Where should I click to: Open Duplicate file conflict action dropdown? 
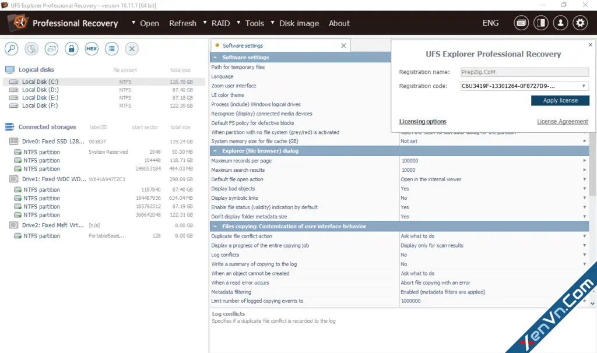584,236
